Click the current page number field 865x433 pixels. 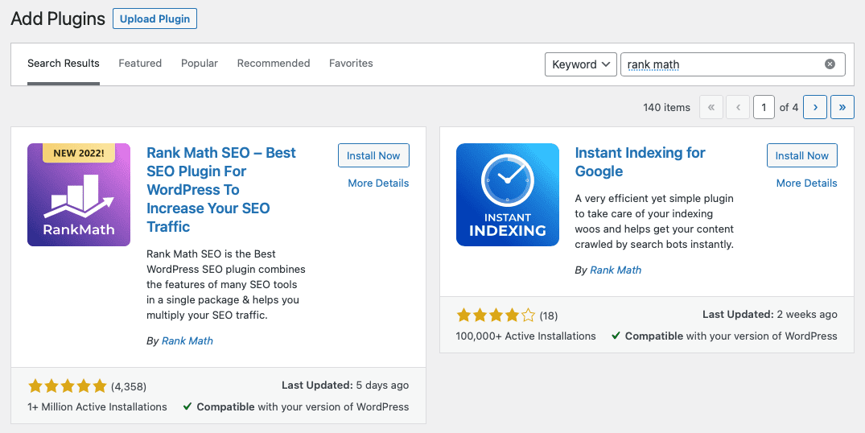764,107
